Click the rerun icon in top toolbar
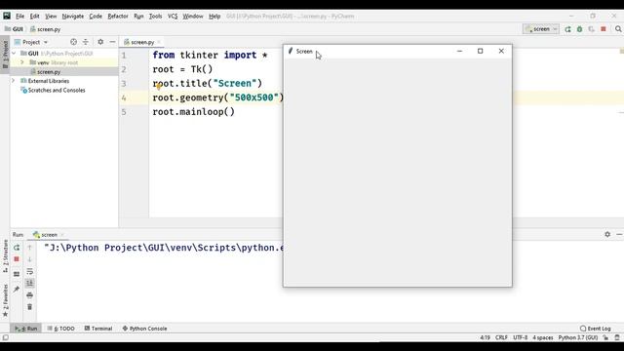 point(567,29)
